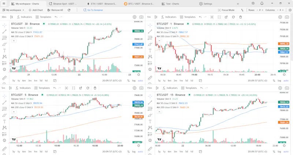The width and height of the screenshot is (293, 155).
Task: Open 15m interval selector in bottom-right chart
Action: [x=149, y=88]
